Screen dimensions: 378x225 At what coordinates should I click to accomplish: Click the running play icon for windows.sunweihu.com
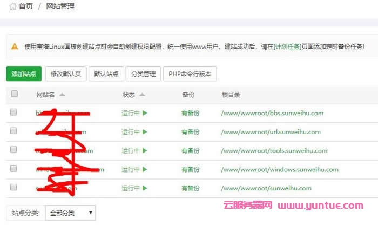[145, 170]
